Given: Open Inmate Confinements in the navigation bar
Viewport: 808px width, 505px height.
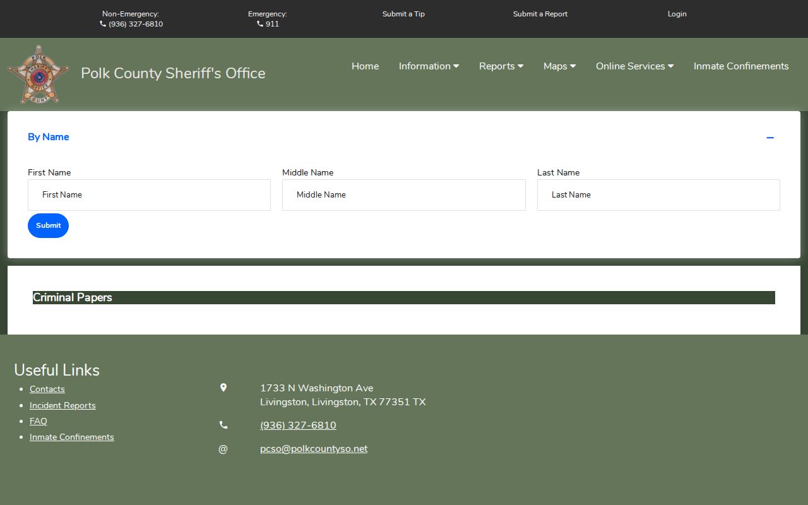Looking at the screenshot, I should click(x=741, y=66).
